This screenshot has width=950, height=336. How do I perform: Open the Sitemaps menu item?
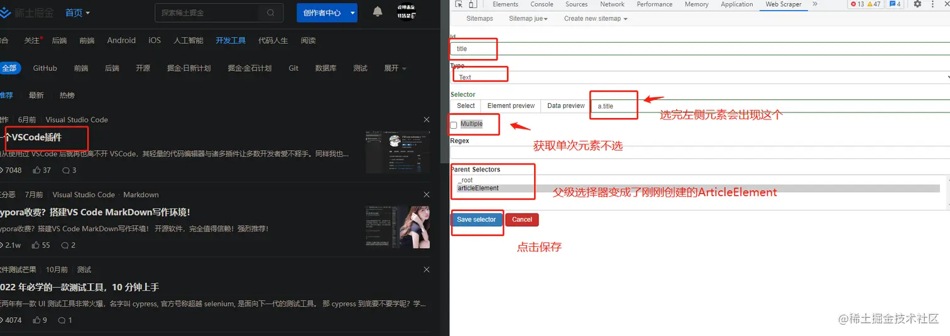pyautogui.click(x=479, y=18)
